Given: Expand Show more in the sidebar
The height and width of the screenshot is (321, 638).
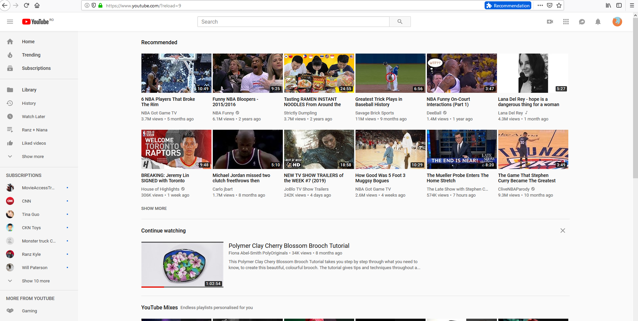Looking at the screenshot, I should pos(32,156).
